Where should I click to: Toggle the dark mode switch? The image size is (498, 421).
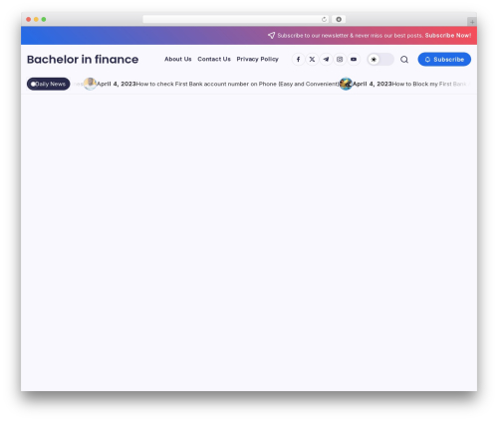pos(380,60)
